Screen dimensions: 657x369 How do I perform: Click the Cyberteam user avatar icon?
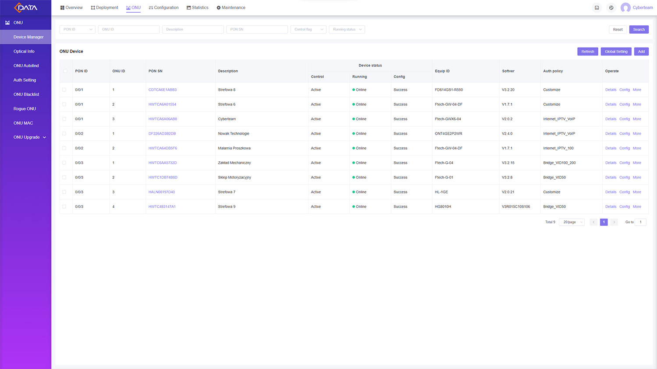[625, 7]
